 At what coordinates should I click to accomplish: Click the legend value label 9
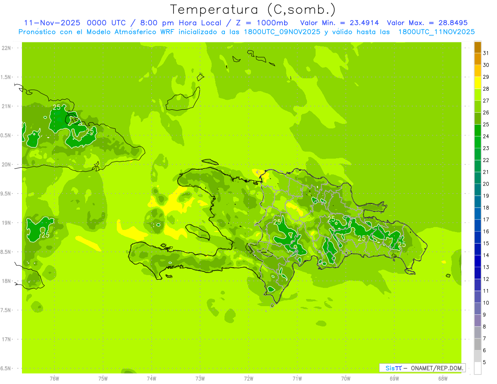[x=485, y=315]
